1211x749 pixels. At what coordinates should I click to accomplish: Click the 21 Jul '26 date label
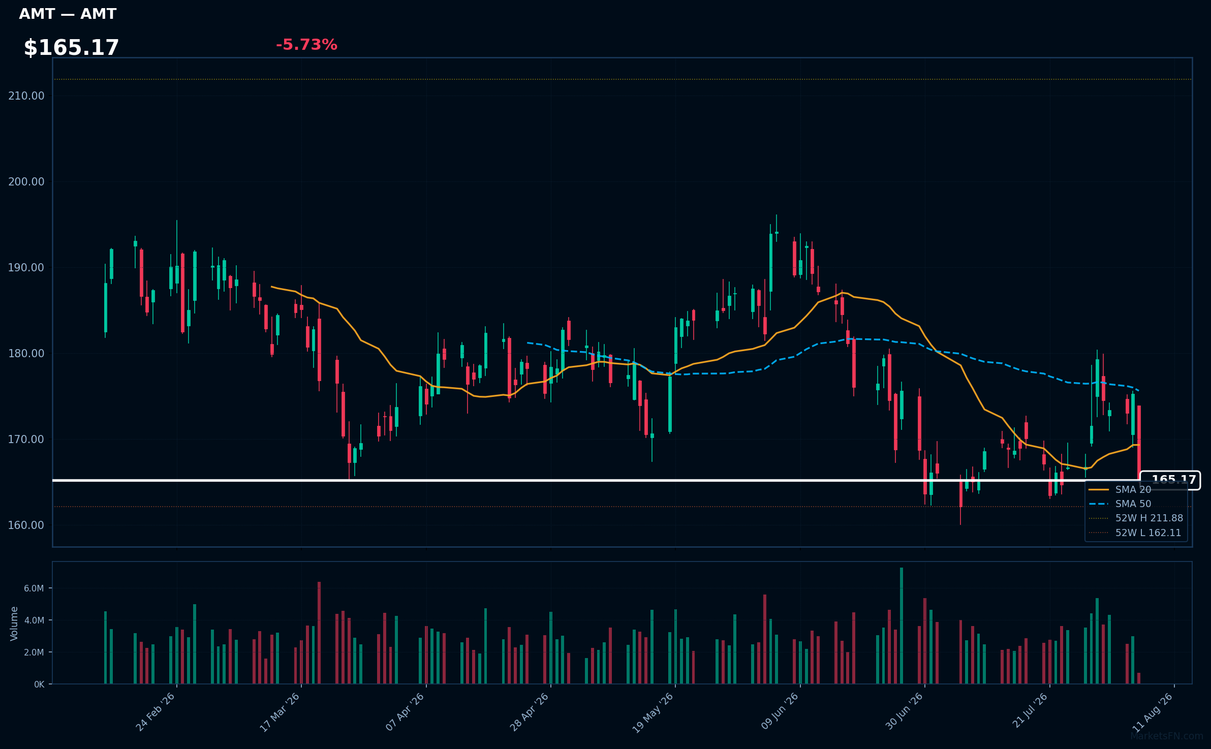(1030, 711)
